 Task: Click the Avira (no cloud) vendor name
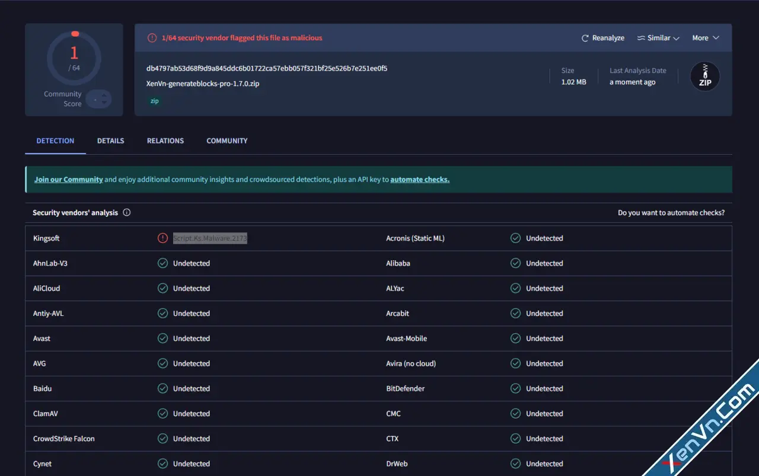(411, 363)
